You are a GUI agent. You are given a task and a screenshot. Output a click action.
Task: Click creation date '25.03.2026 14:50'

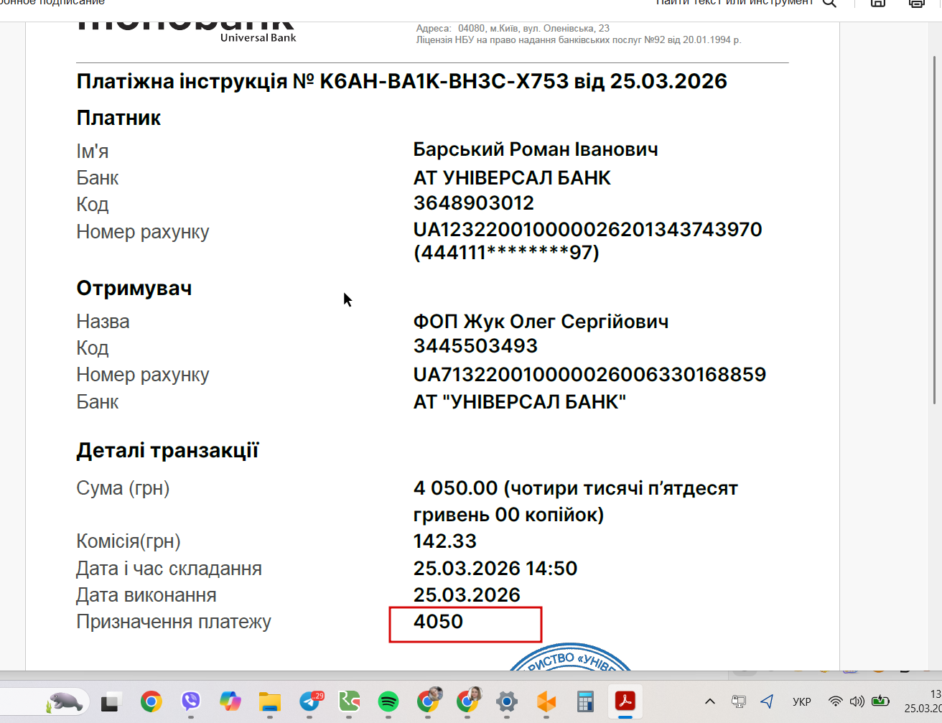pyautogui.click(x=495, y=569)
